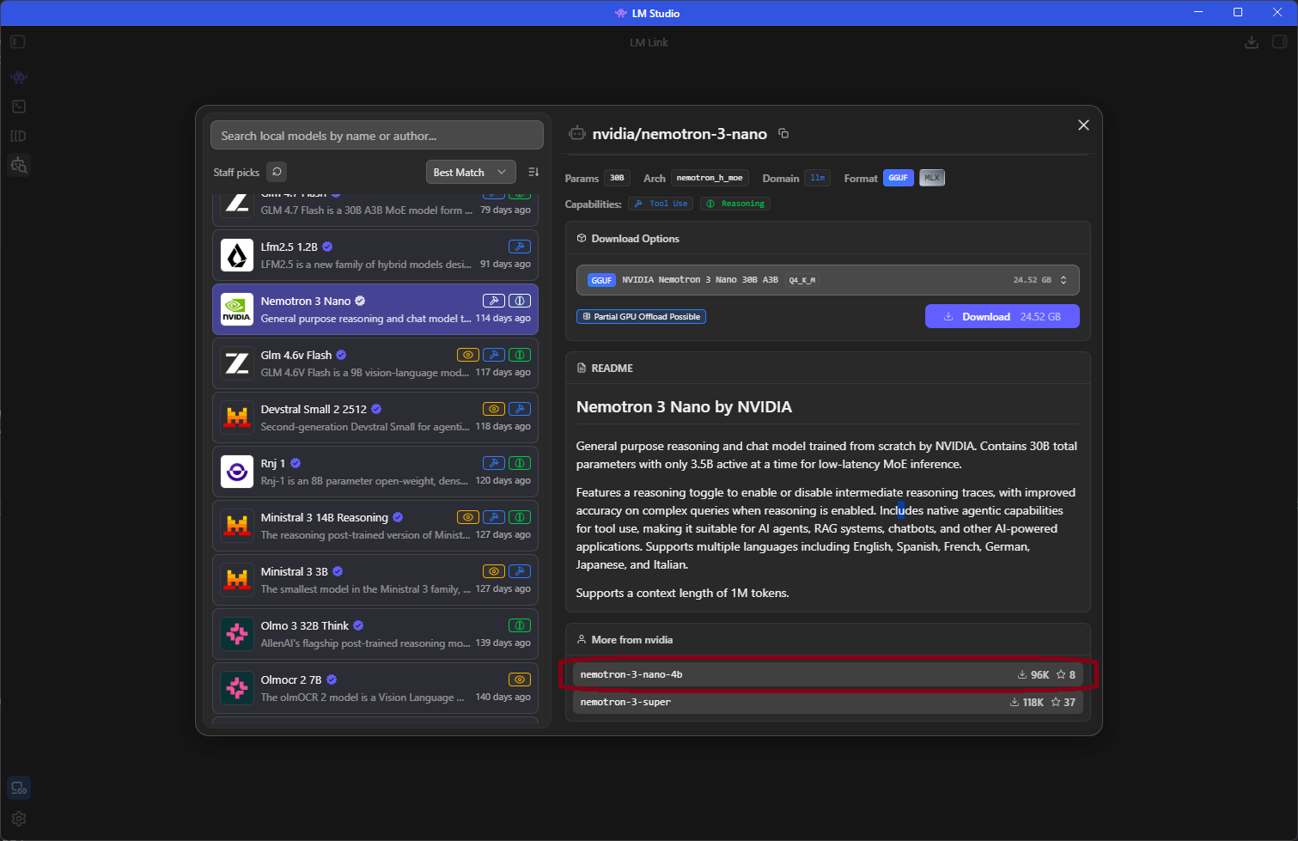The width and height of the screenshot is (1298, 841).
Task: Open nemotron-3-nano-4b from More from nvidia
Action: (828, 674)
